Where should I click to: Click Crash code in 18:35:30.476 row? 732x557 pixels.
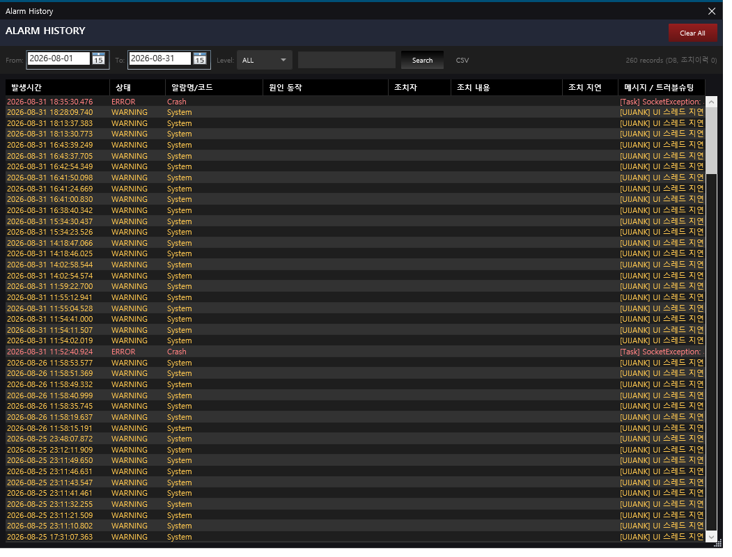click(176, 102)
